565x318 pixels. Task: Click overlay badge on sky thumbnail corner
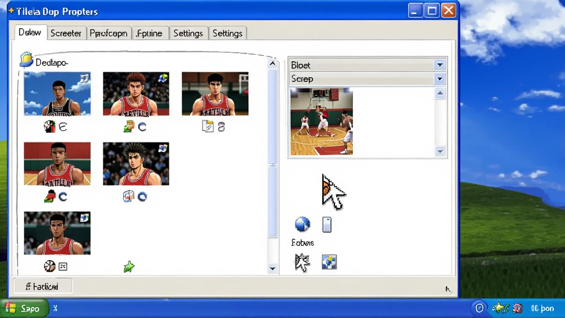coord(84,78)
